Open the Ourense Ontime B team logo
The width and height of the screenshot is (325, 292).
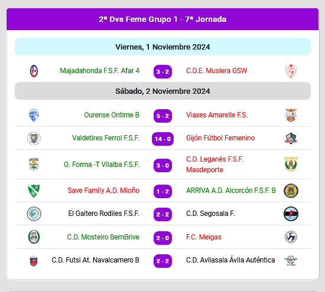(34, 115)
